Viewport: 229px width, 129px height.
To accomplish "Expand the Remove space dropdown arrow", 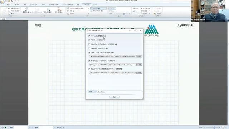I will coord(64,12).
